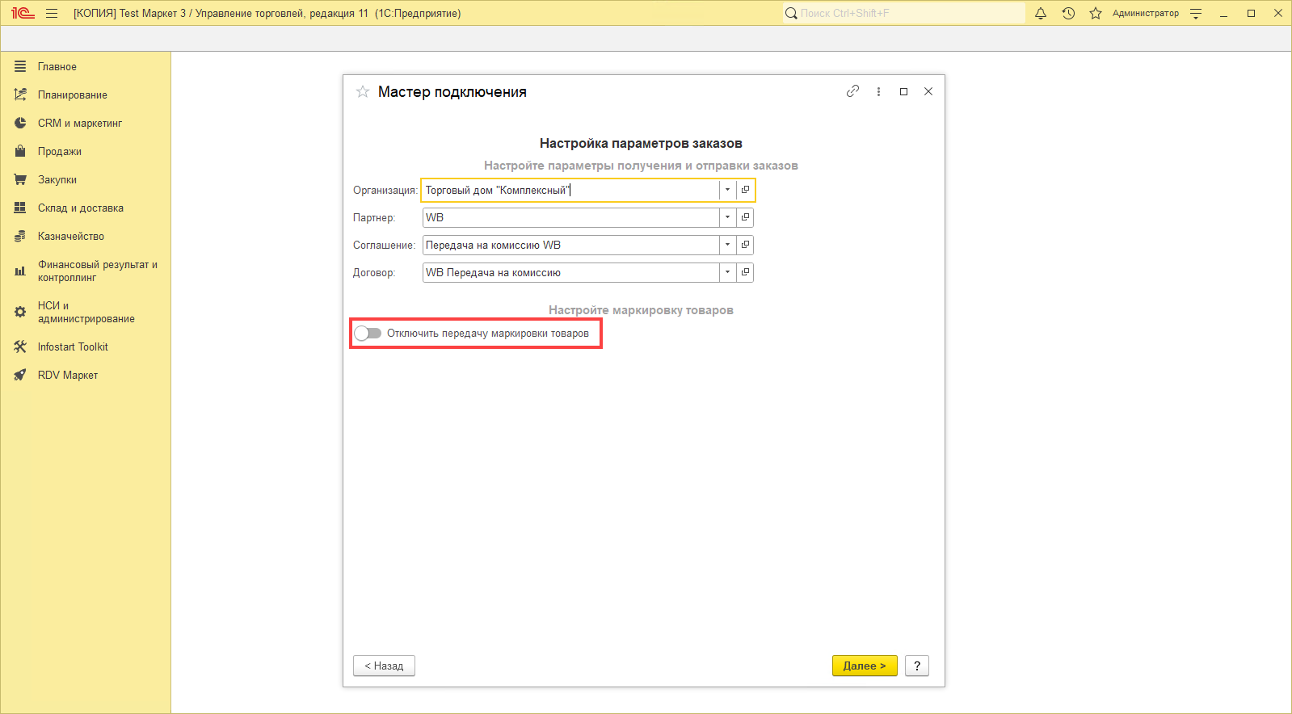The image size is (1292, 714).
Task: Open service settings lines icon near Администратор
Action: coord(1196,13)
